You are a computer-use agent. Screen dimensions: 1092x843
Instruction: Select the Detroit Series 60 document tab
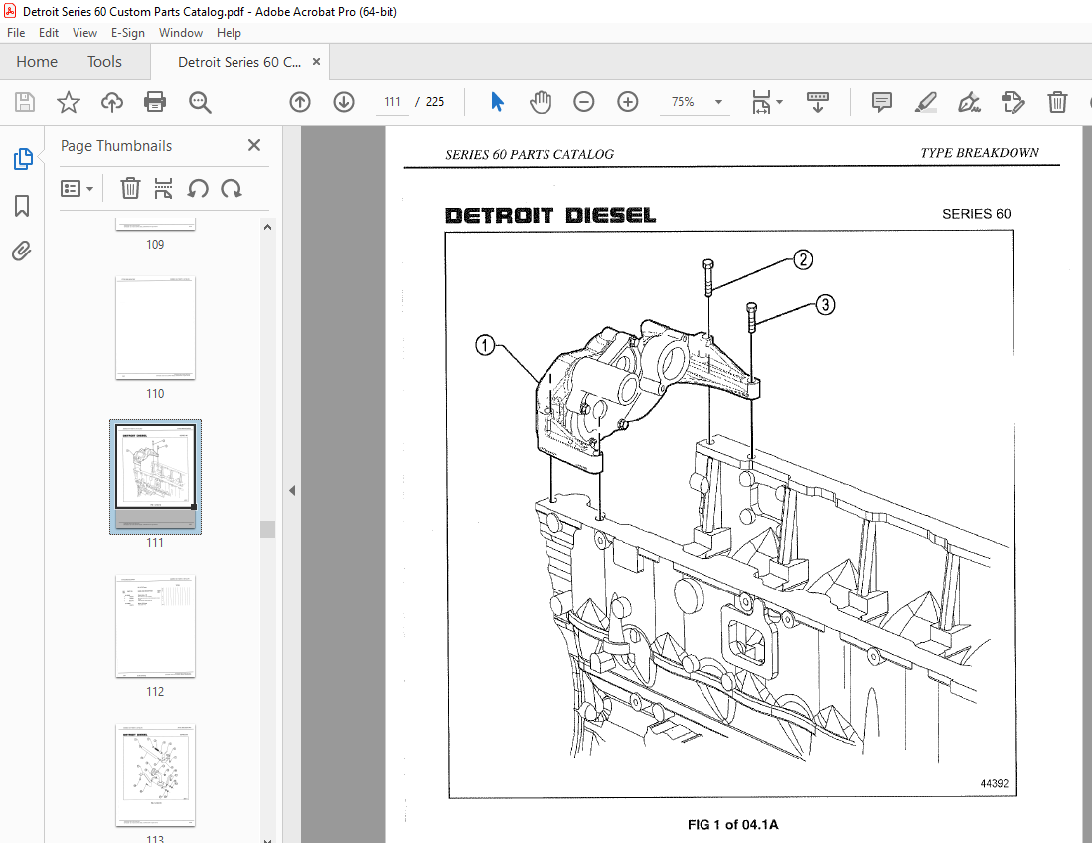(x=239, y=62)
